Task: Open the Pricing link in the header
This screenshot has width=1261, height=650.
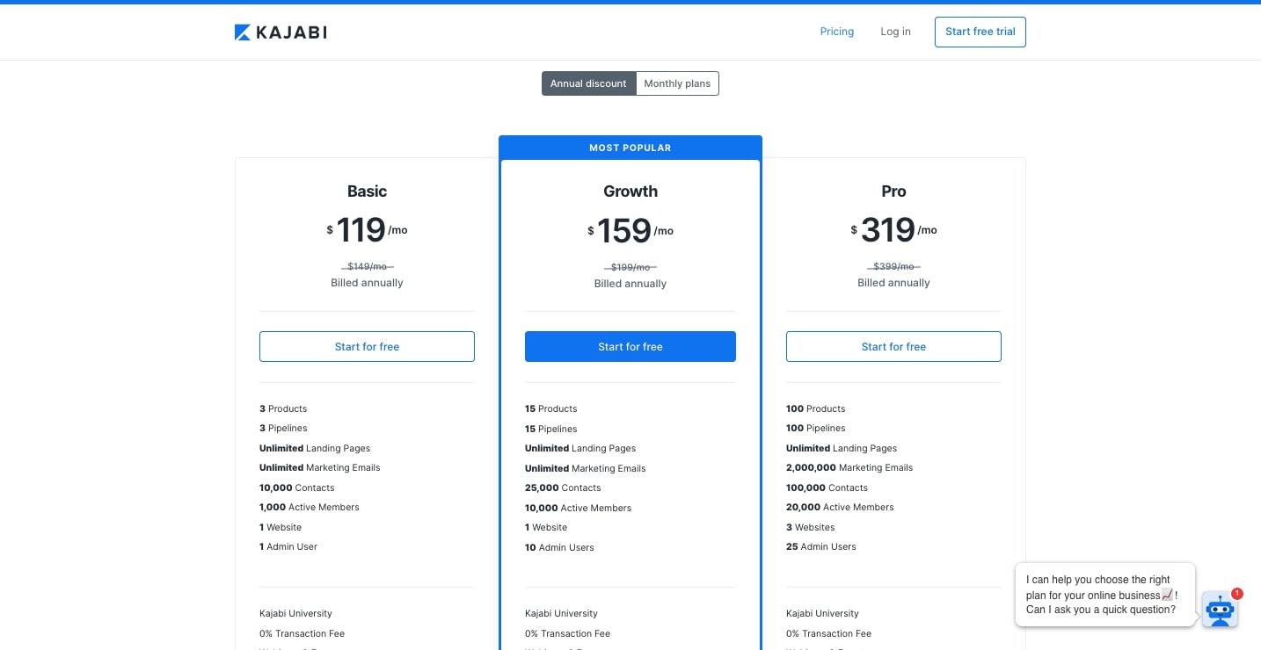Action: [836, 32]
